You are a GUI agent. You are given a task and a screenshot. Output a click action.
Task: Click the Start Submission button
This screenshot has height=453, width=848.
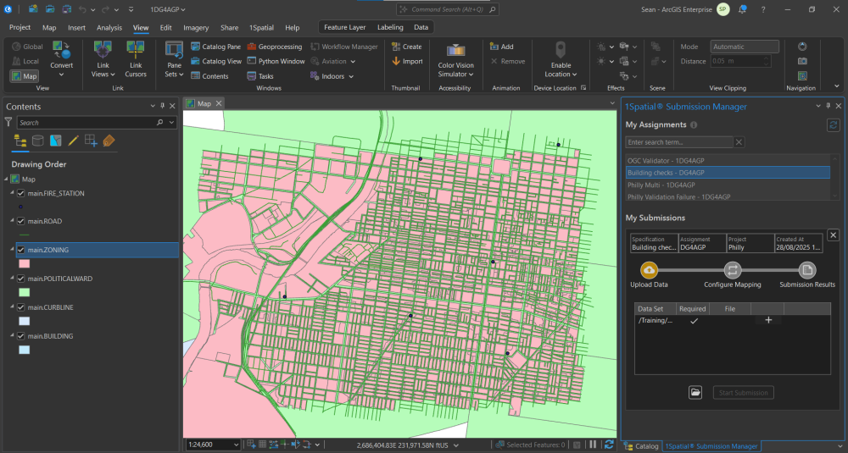point(743,393)
